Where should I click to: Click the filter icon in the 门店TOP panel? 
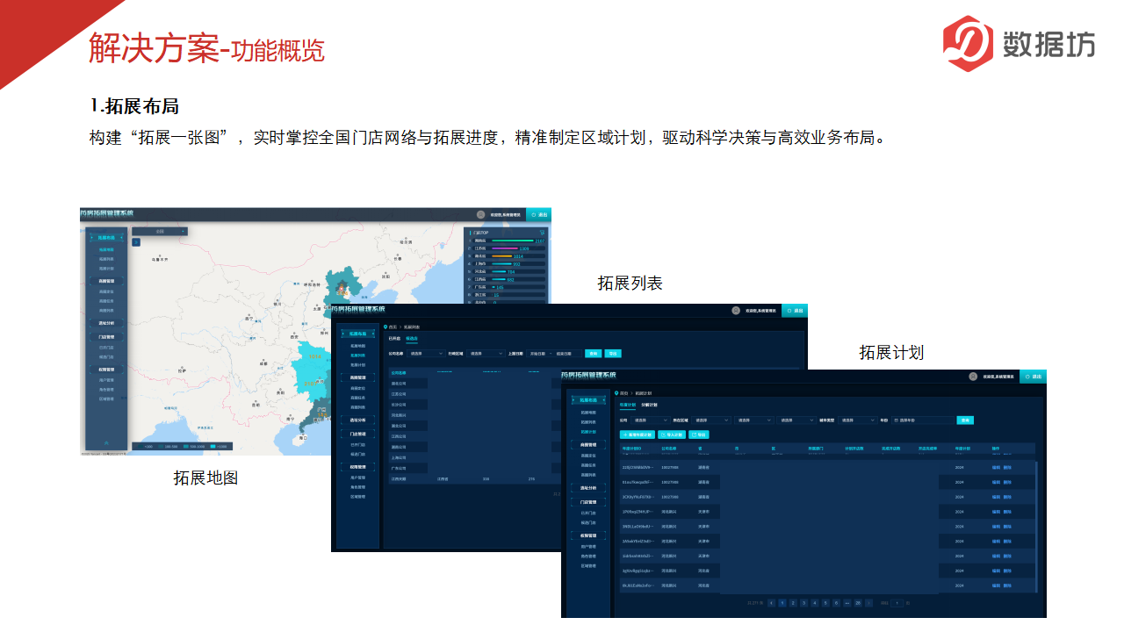tap(542, 233)
